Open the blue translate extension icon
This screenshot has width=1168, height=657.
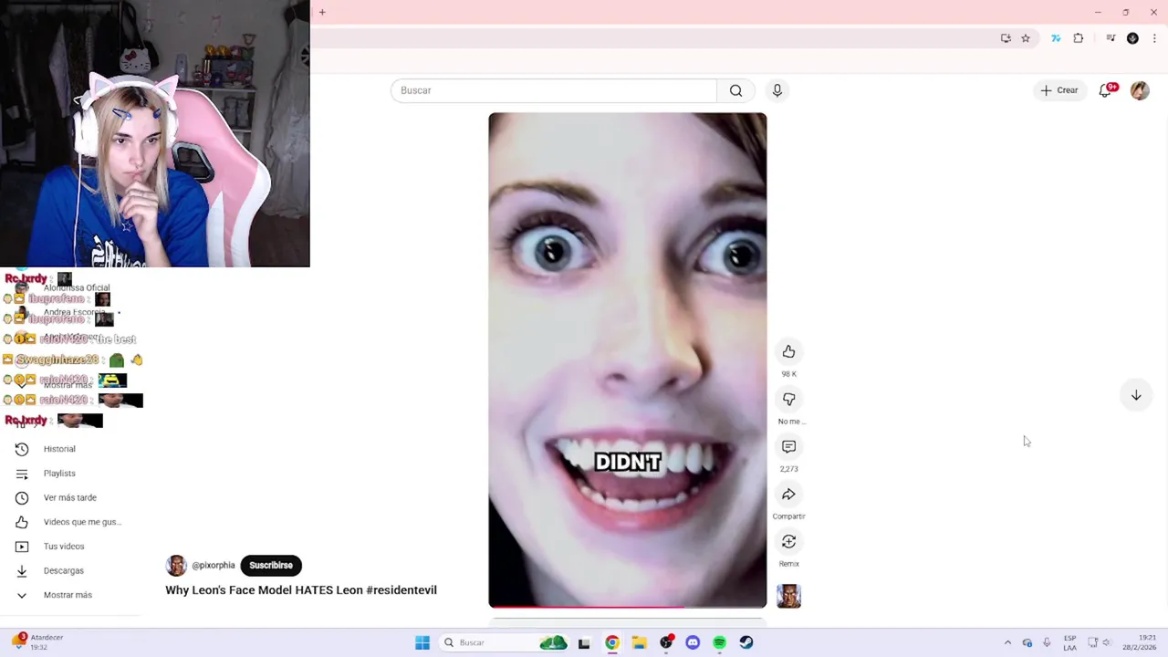(1056, 38)
